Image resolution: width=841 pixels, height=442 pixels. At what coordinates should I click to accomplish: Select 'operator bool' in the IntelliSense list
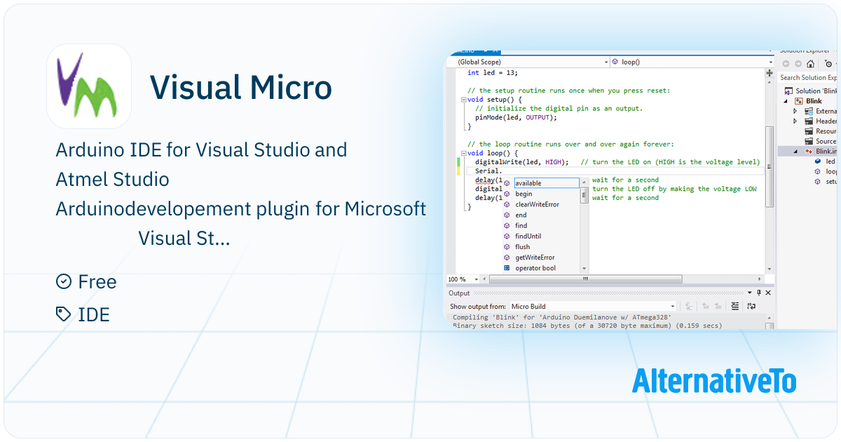pyautogui.click(x=535, y=268)
